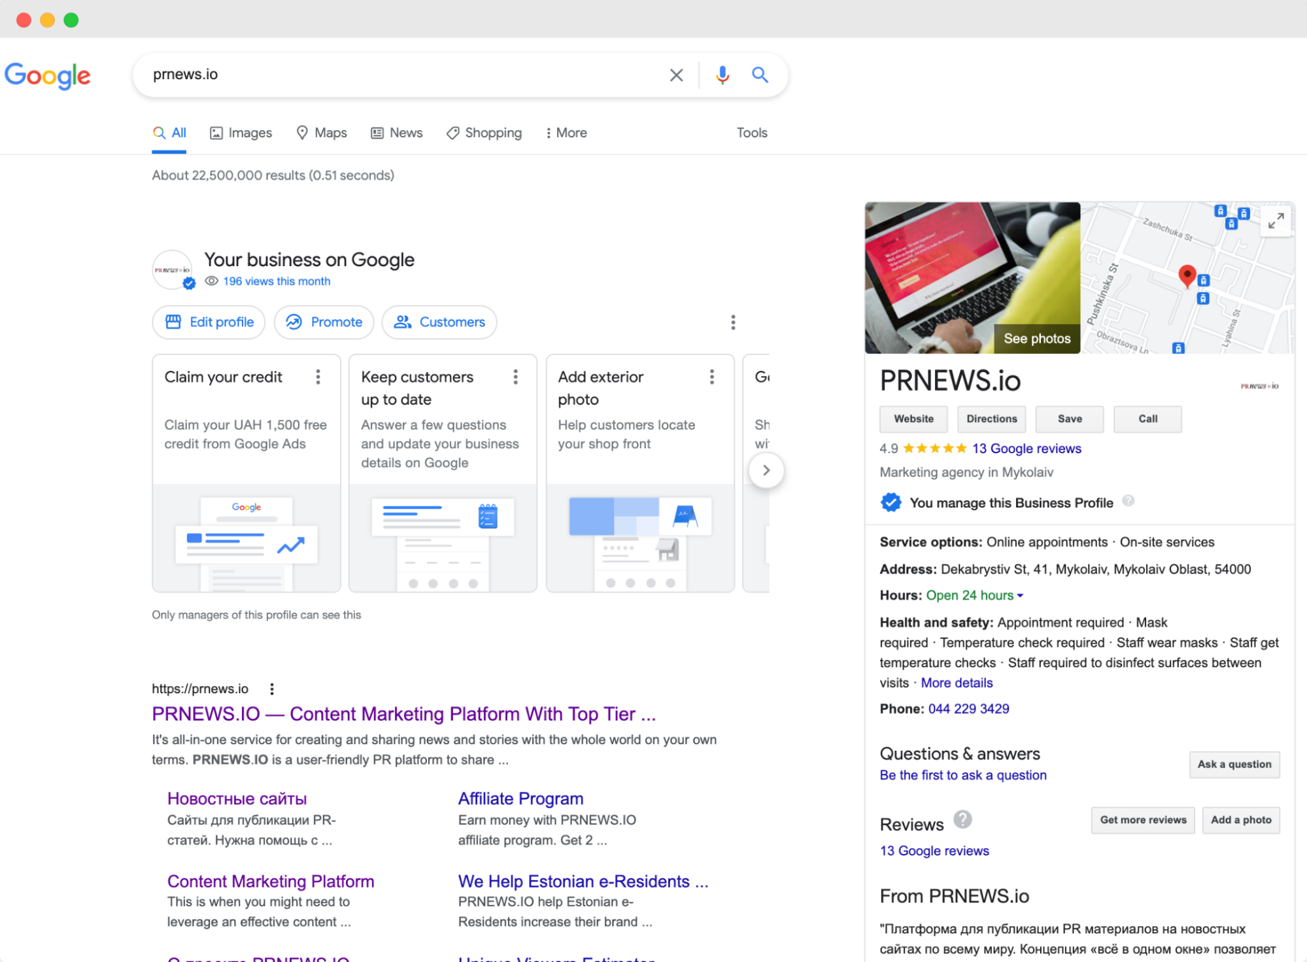Click the blue search magnifier icon
The width and height of the screenshot is (1307, 962).
(x=760, y=75)
